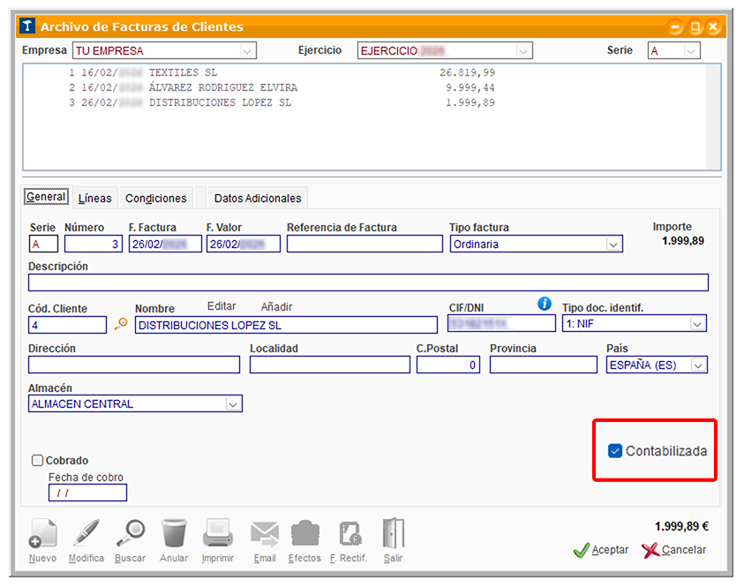This screenshot has height=587, width=744.
Task: Uncheck the Contabilizada checkbox
Action: click(x=615, y=451)
